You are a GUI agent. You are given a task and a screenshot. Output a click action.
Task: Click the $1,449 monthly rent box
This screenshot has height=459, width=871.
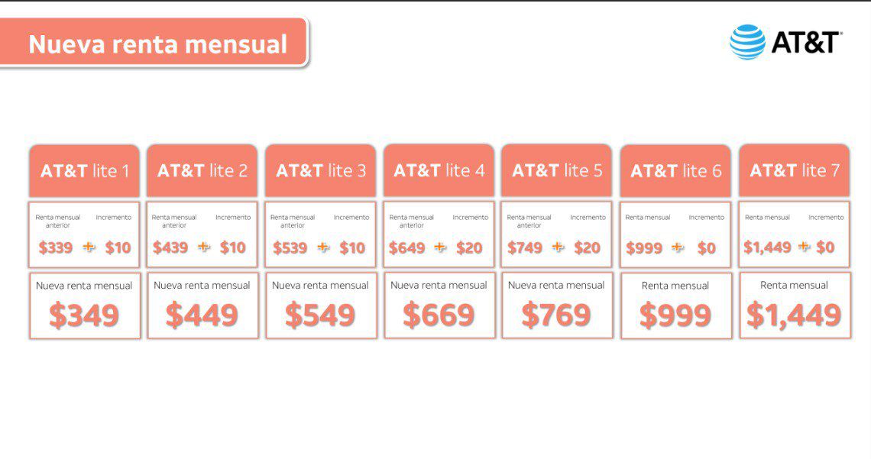pos(795,305)
